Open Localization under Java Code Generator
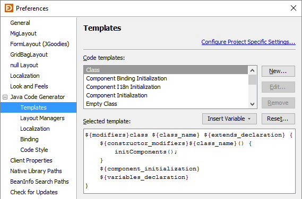 (x=35, y=129)
